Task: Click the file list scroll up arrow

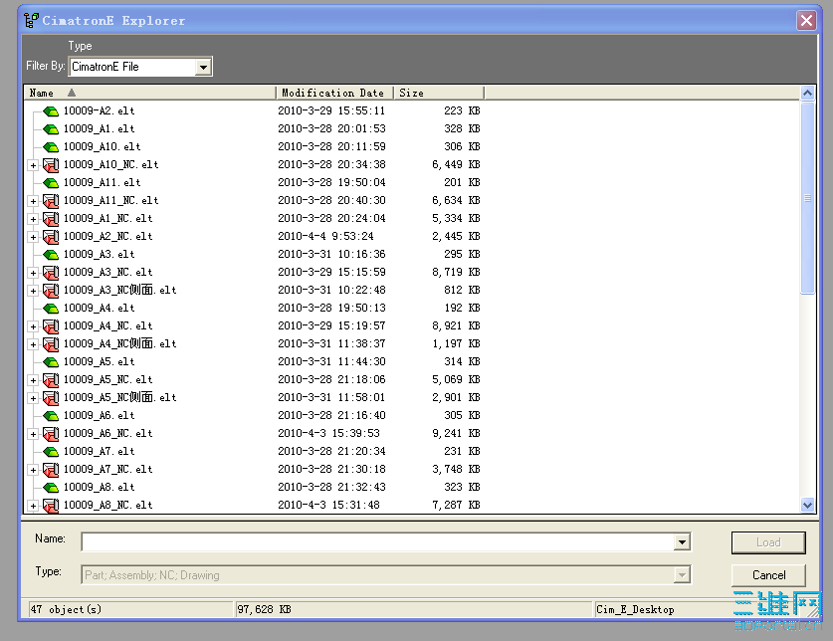Action: pos(807,94)
